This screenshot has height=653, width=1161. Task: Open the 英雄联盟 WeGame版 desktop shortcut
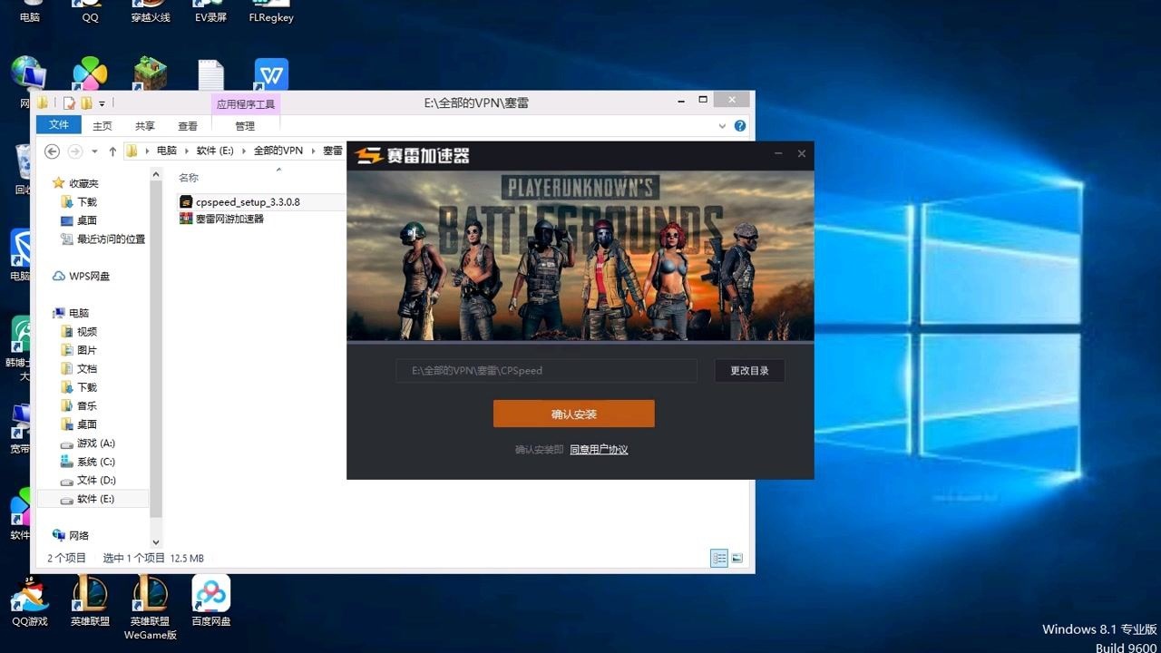pos(150,608)
